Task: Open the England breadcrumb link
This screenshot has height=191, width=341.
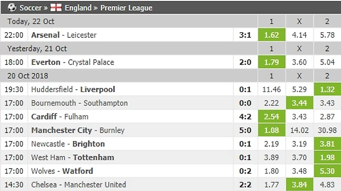Action: pos(78,7)
